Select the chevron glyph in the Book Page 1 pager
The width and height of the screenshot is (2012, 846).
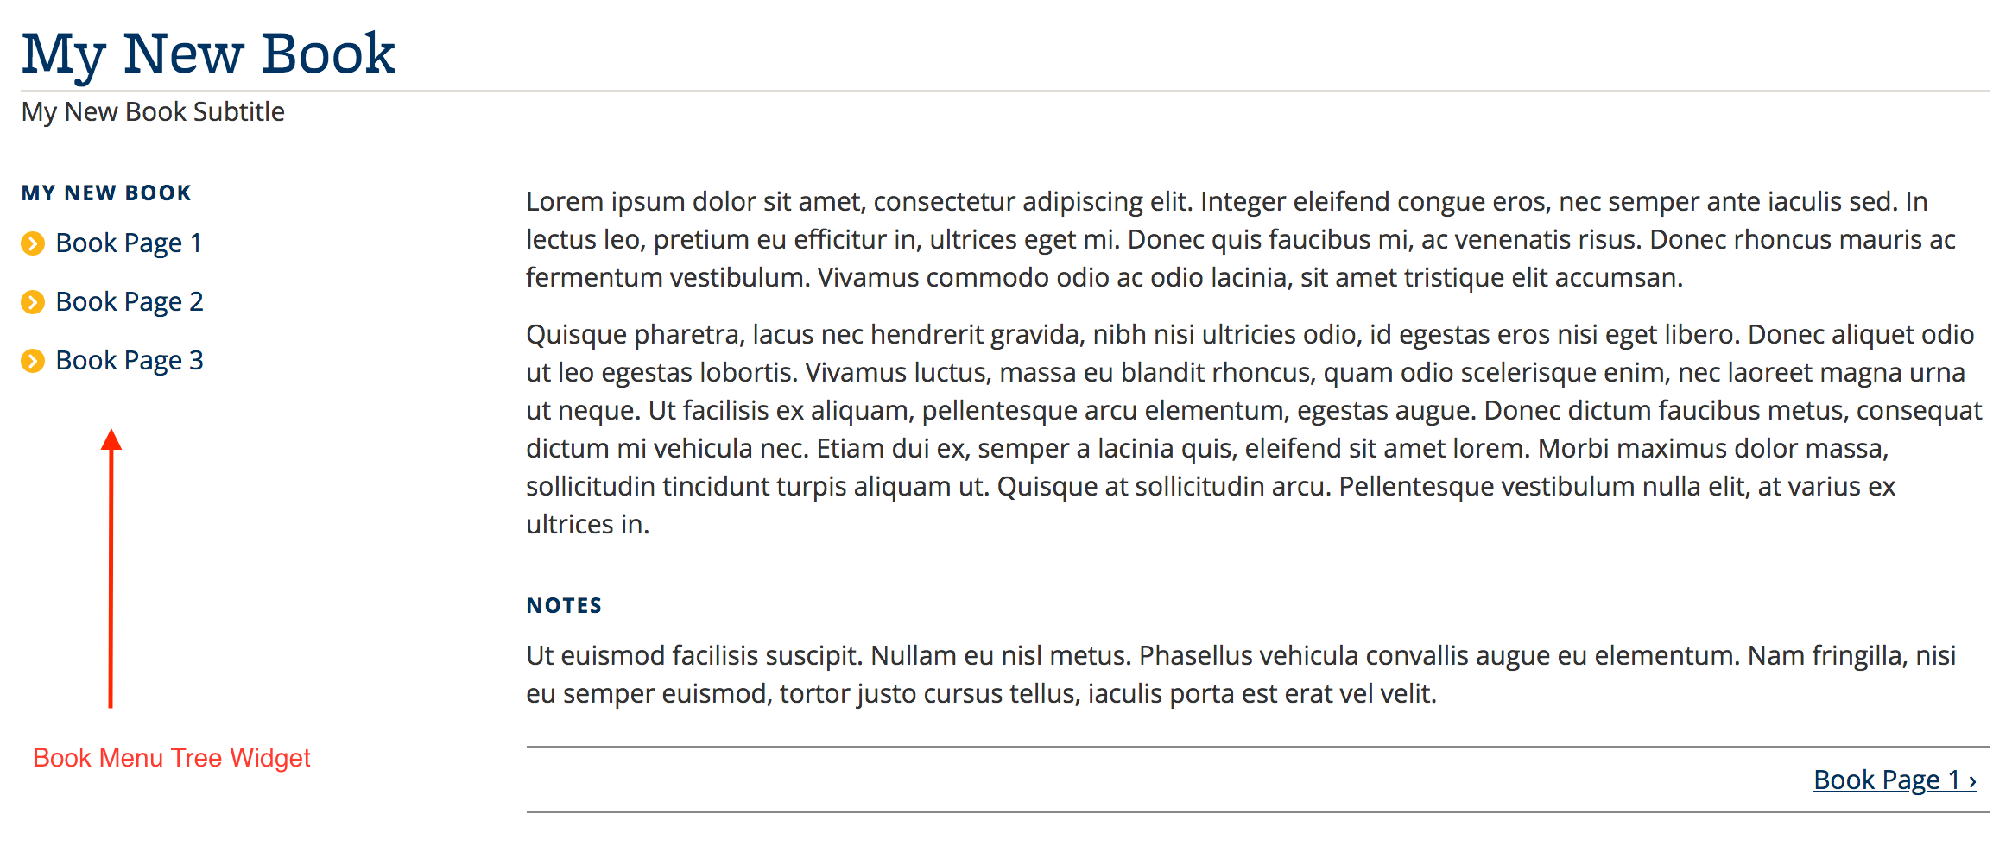coord(1971,780)
